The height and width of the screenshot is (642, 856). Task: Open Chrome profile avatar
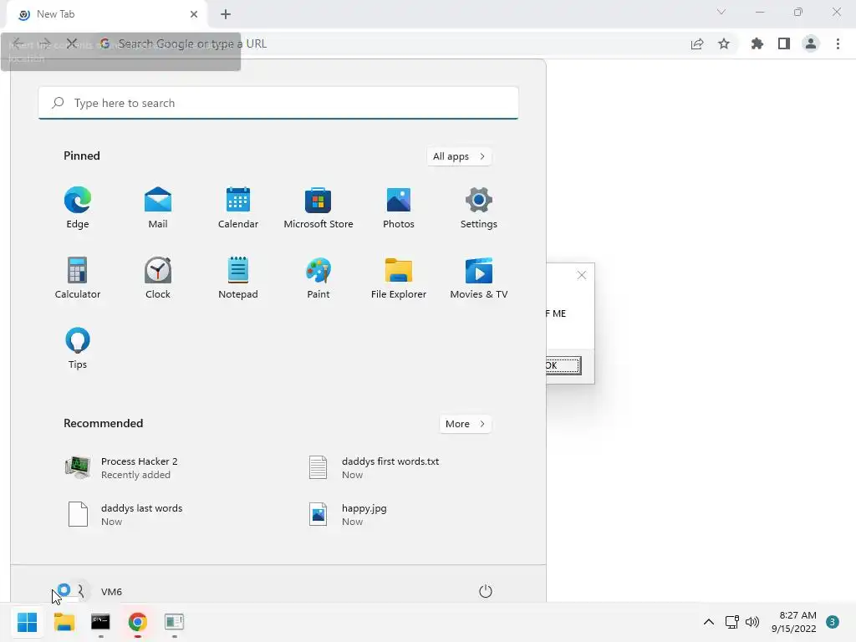[811, 43]
